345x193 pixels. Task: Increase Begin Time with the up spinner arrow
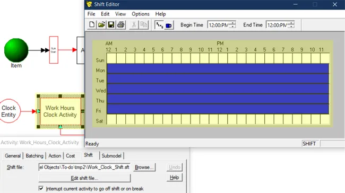(x=232, y=23)
